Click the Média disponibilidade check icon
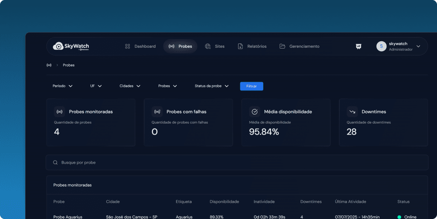 [254, 112]
